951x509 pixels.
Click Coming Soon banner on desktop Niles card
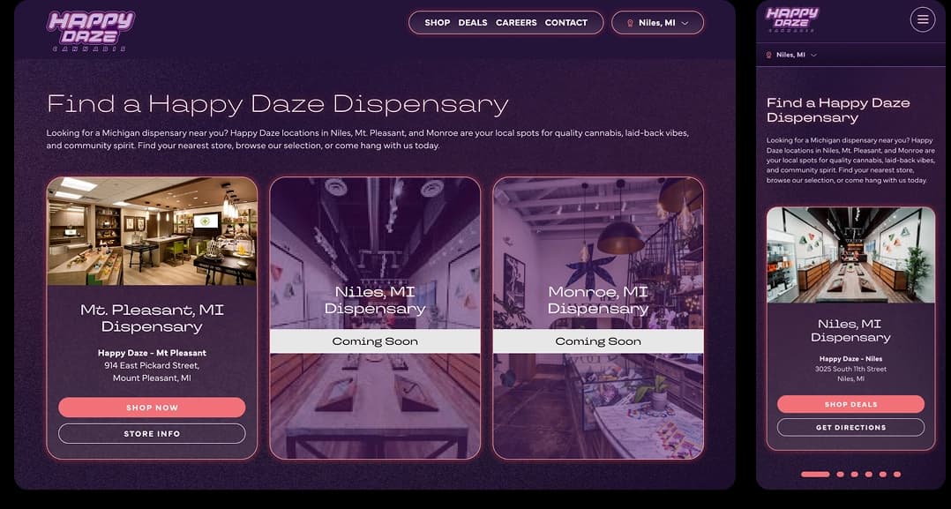click(375, 341)
